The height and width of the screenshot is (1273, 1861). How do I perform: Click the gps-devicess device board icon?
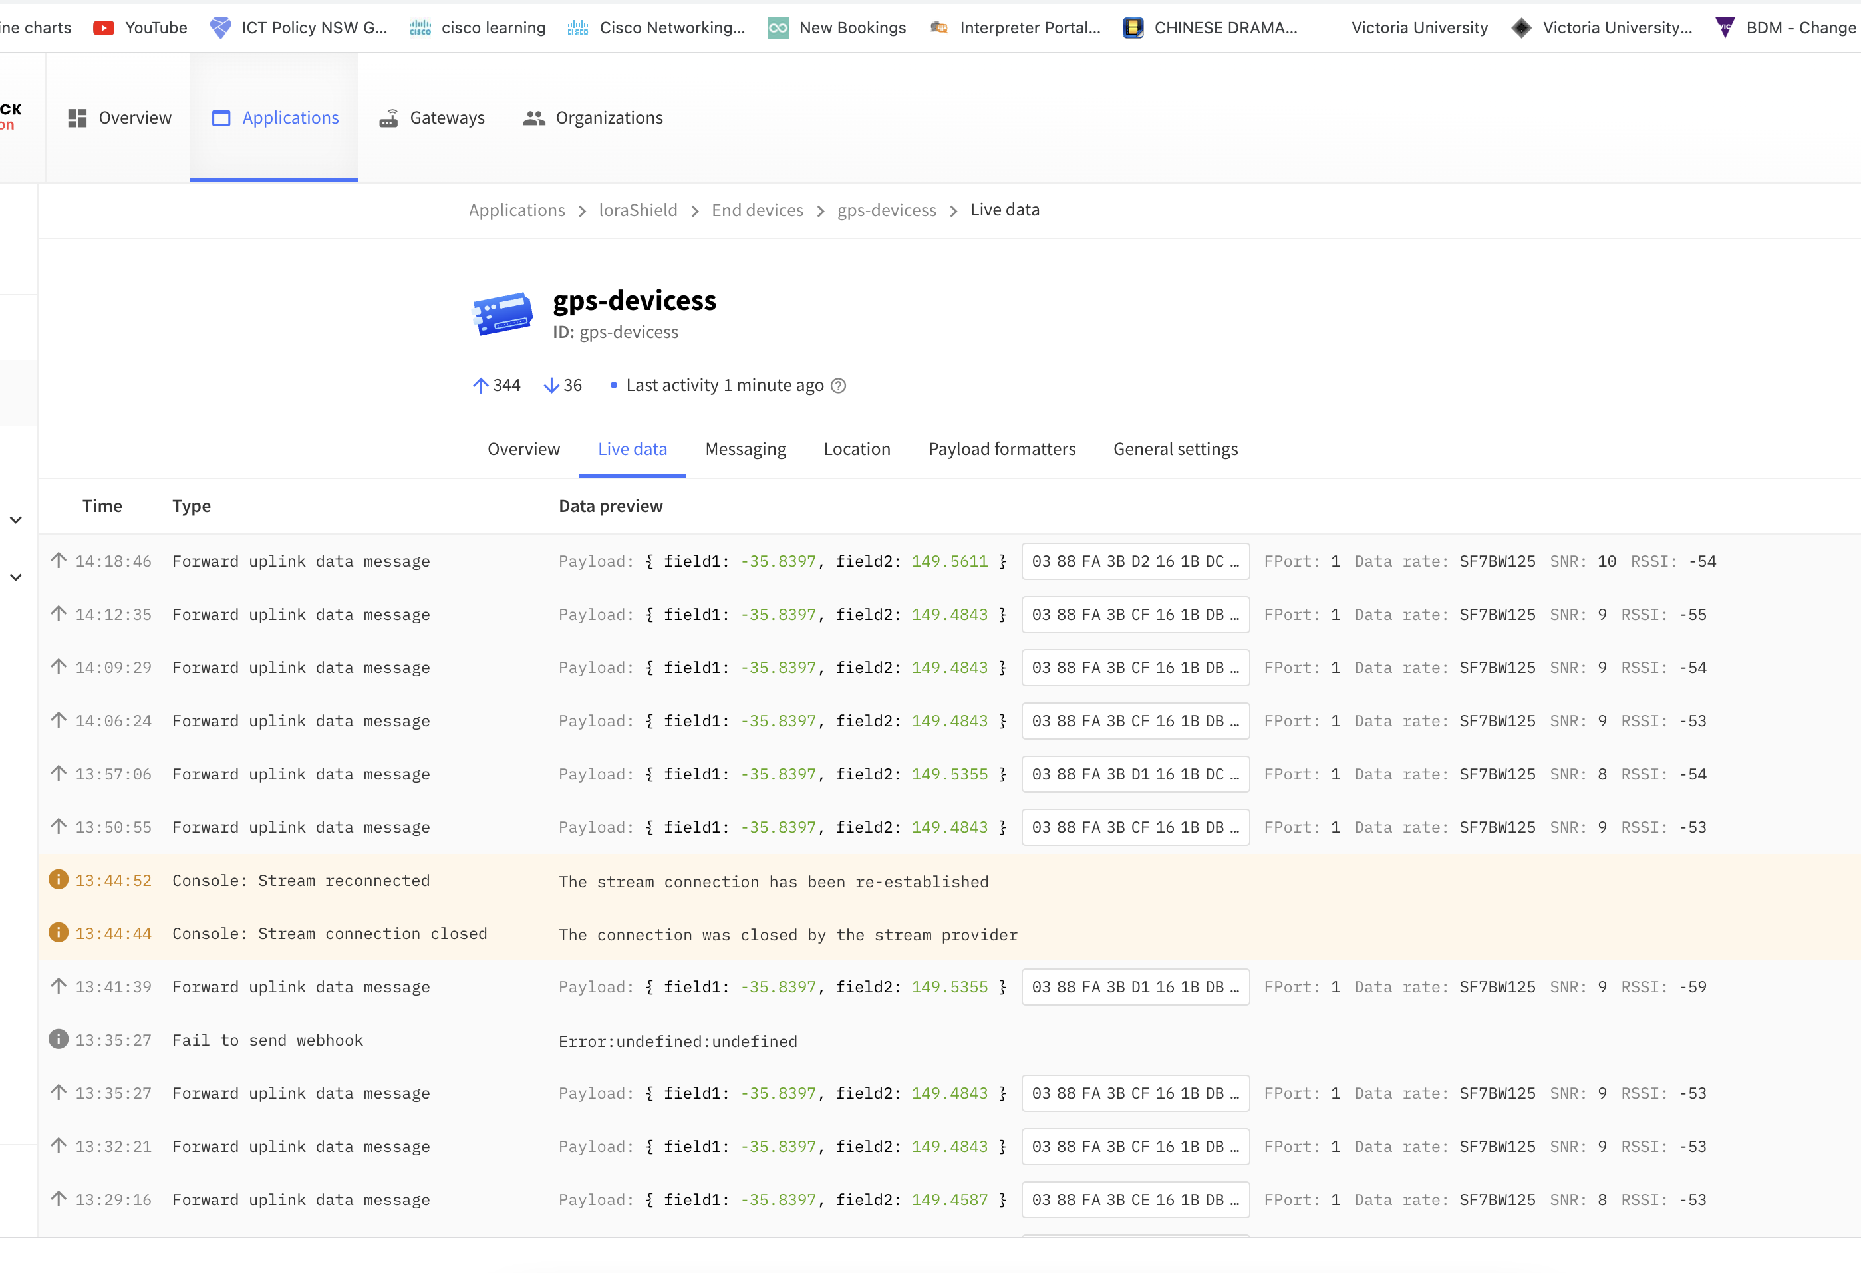502,314
